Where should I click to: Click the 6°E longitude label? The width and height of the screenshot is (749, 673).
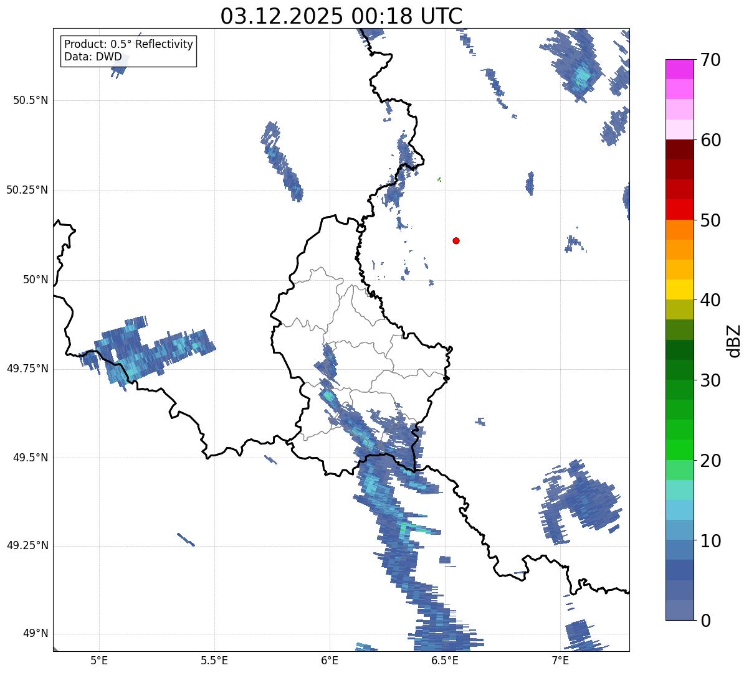330,660
